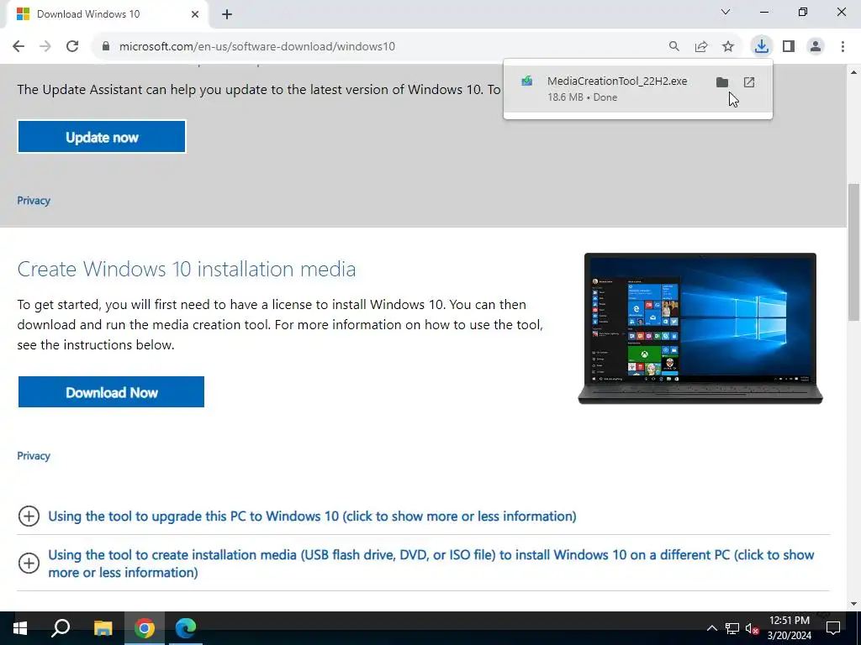Open the Windows Start menu
Screen dimensions: 861x645
(x=20, y=628)
